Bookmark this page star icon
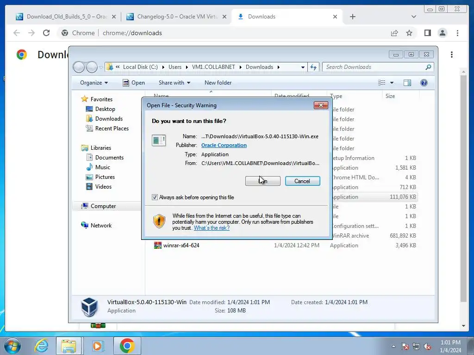Image resolution: width=474 pixels, height=355 pixels. pyautogui.click(x=409, y=33)
